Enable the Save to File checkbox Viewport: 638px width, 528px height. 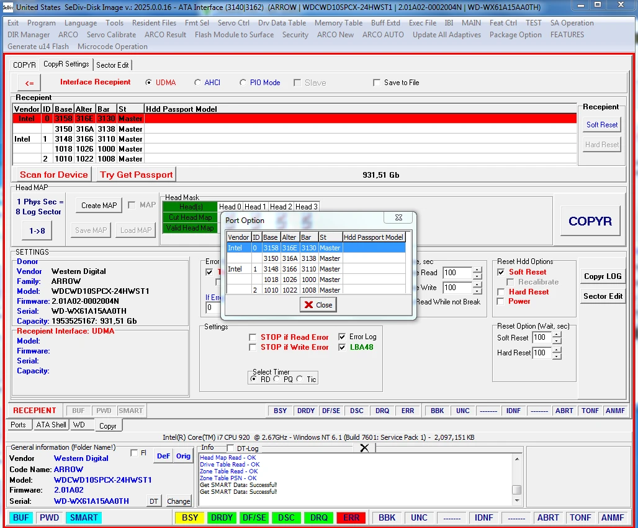point(377,83)
